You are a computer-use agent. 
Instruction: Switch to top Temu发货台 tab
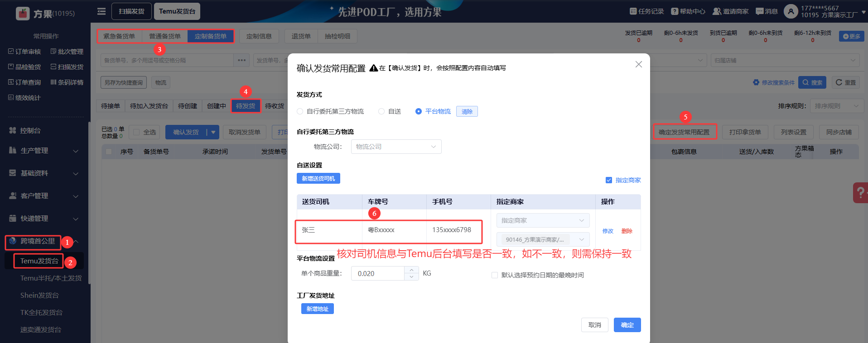pos(177,11)
